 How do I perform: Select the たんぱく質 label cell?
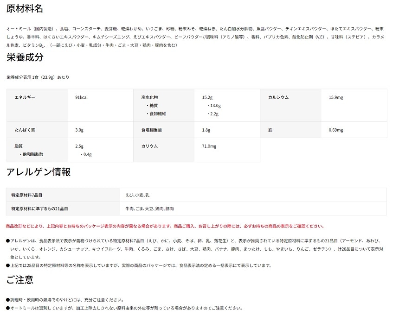point(25,130)
